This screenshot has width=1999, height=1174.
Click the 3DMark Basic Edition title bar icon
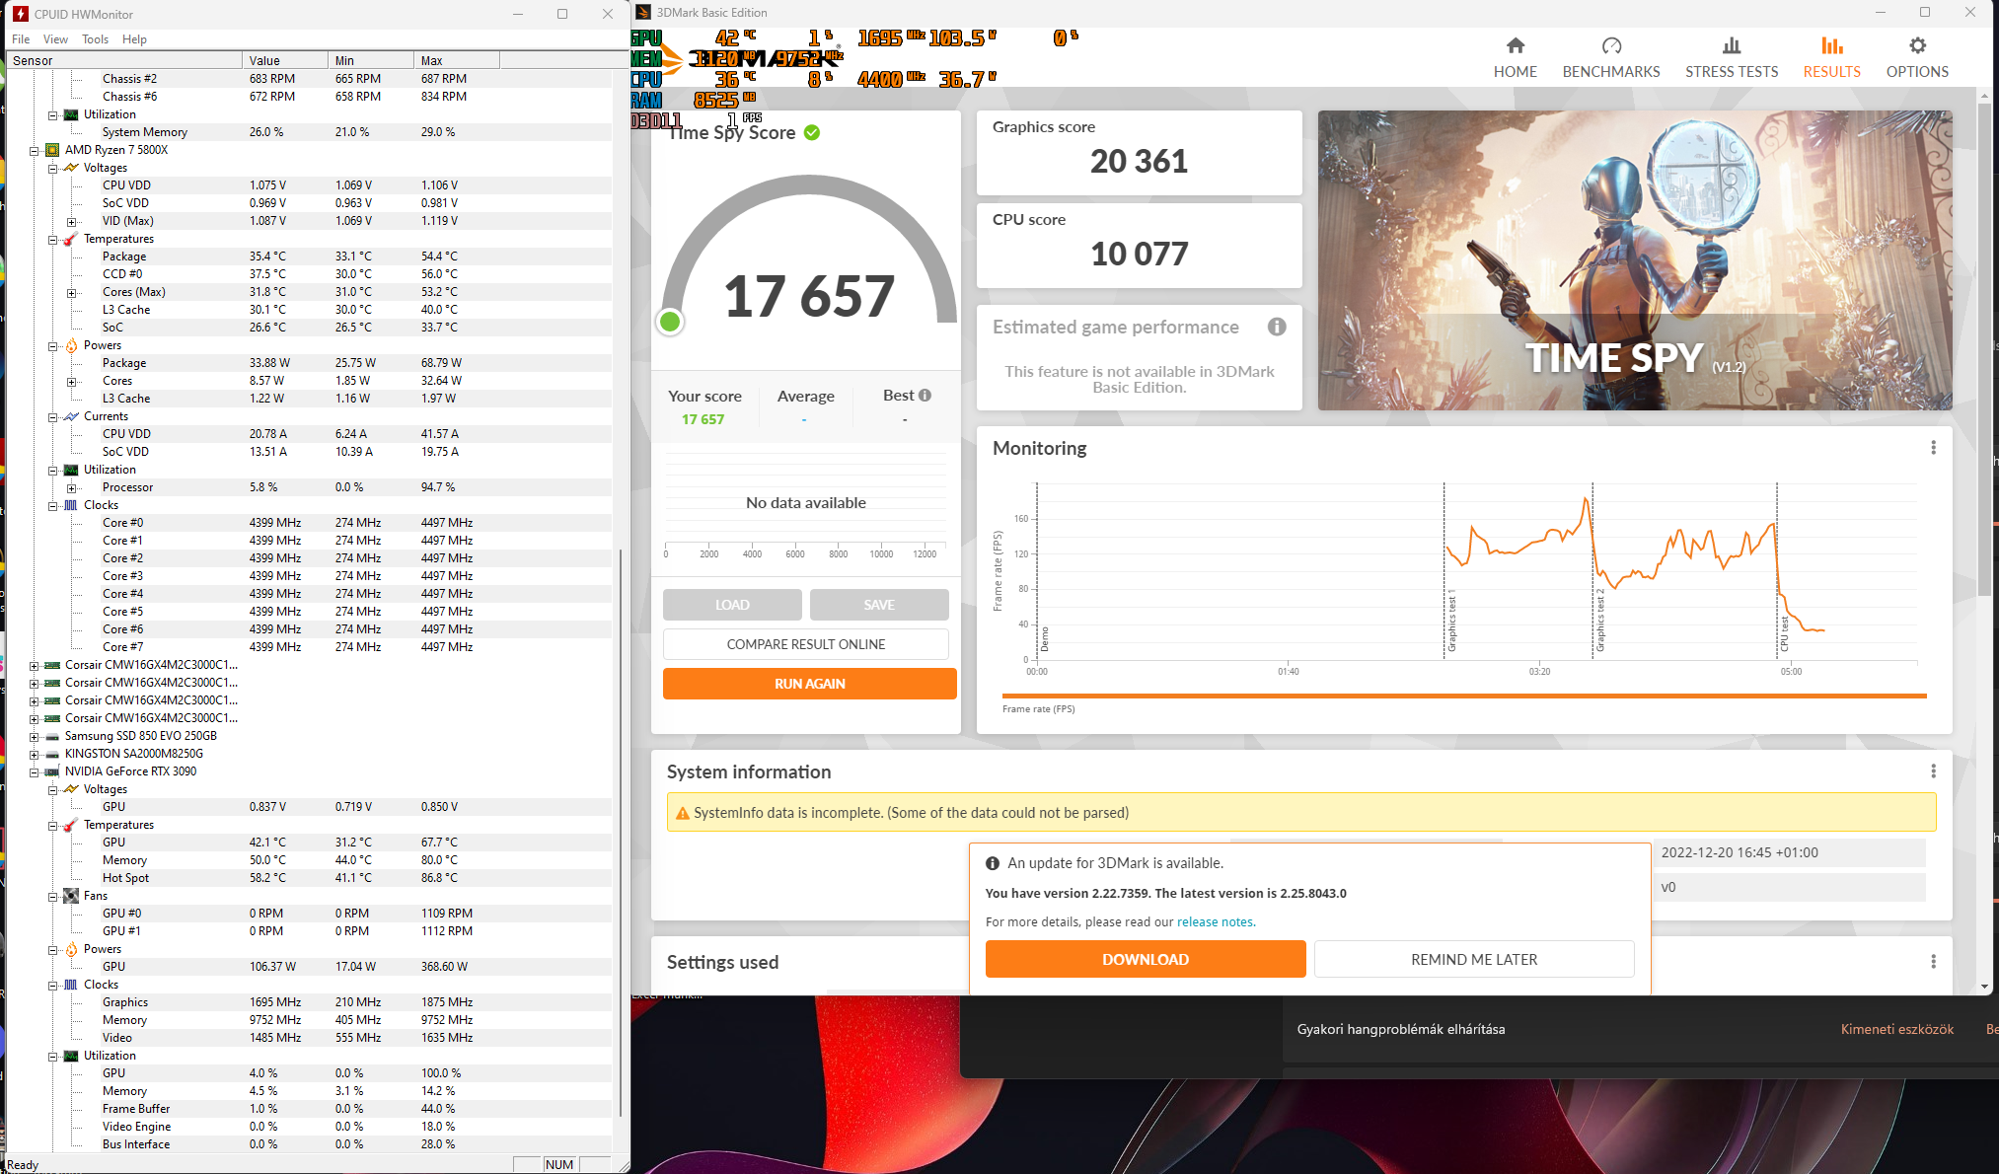[x=643, y=13]
